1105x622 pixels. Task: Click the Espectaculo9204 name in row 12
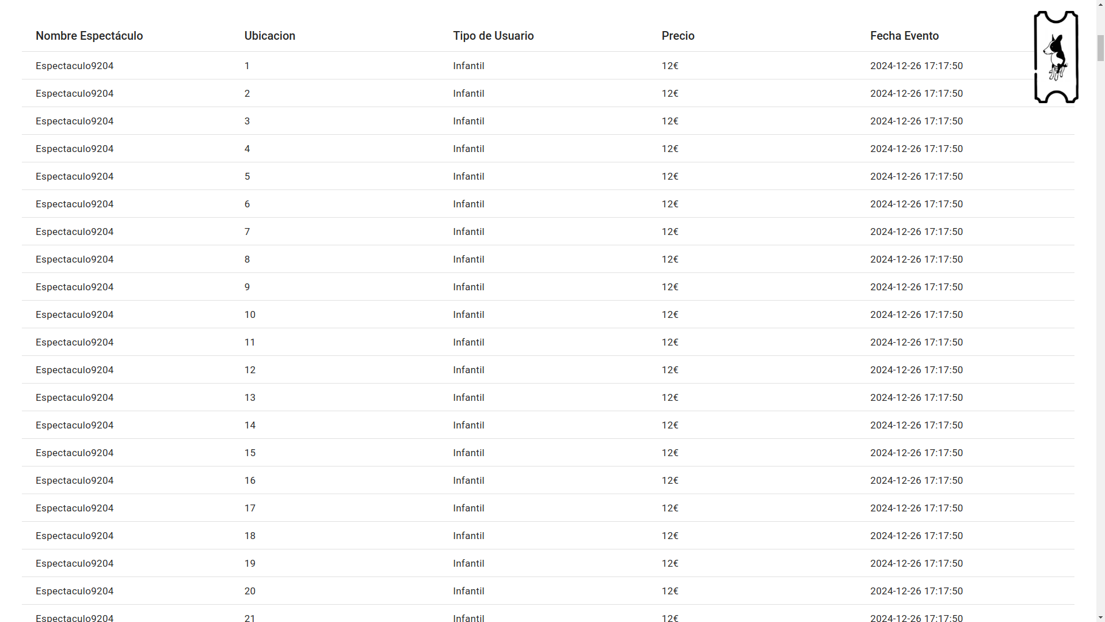74,370
